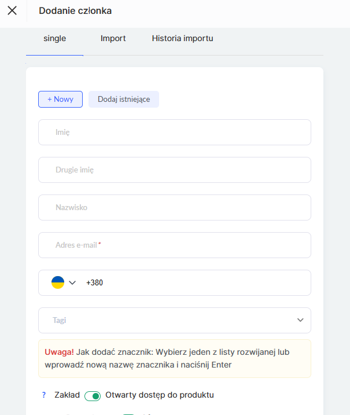Click the Zakład label text
Image resolution: width=350 pixels, height=415 pixels.
67,395
